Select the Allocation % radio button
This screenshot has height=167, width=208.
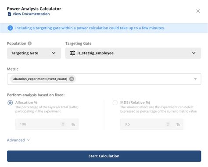click(x=10, y=103)
